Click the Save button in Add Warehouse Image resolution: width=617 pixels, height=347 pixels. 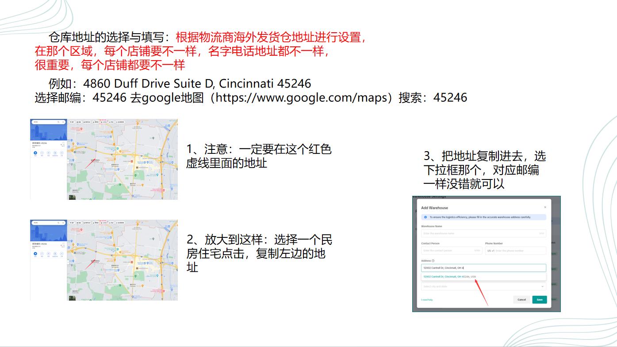(540, 300)
